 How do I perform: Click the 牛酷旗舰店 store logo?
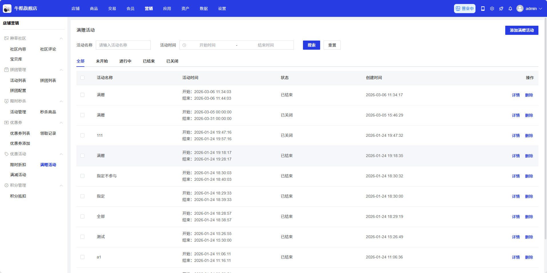pos(7,9)
